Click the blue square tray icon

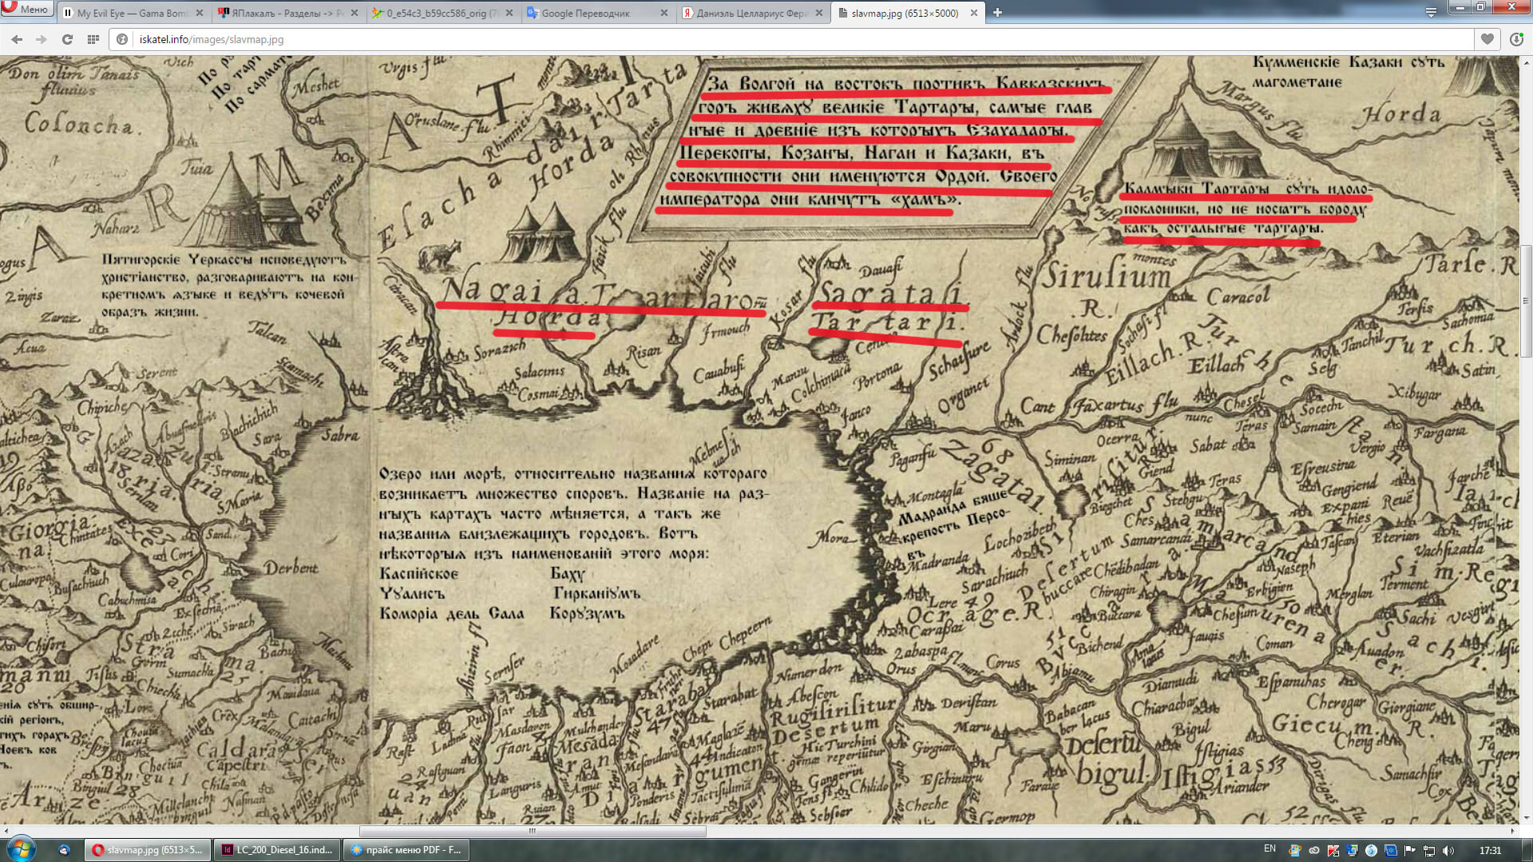tap(1390, 851)
